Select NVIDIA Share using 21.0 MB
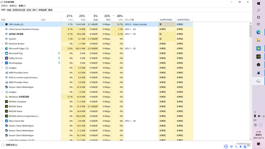The width and height of the screenshot is (265, 149). click(x=96, y=106)
